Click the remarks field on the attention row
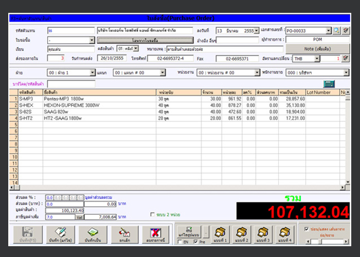 click(x=225, y=49)
